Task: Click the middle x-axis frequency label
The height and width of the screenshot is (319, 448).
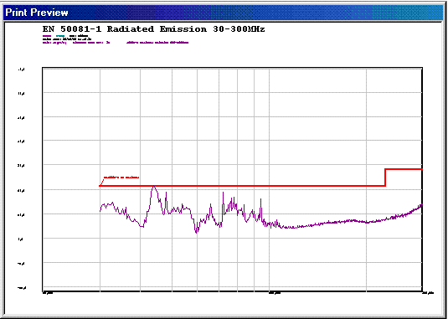Action: (x=275, y=293)
